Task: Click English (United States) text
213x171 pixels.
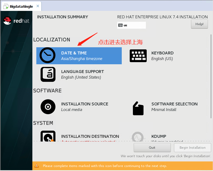Action: [81, 77]
